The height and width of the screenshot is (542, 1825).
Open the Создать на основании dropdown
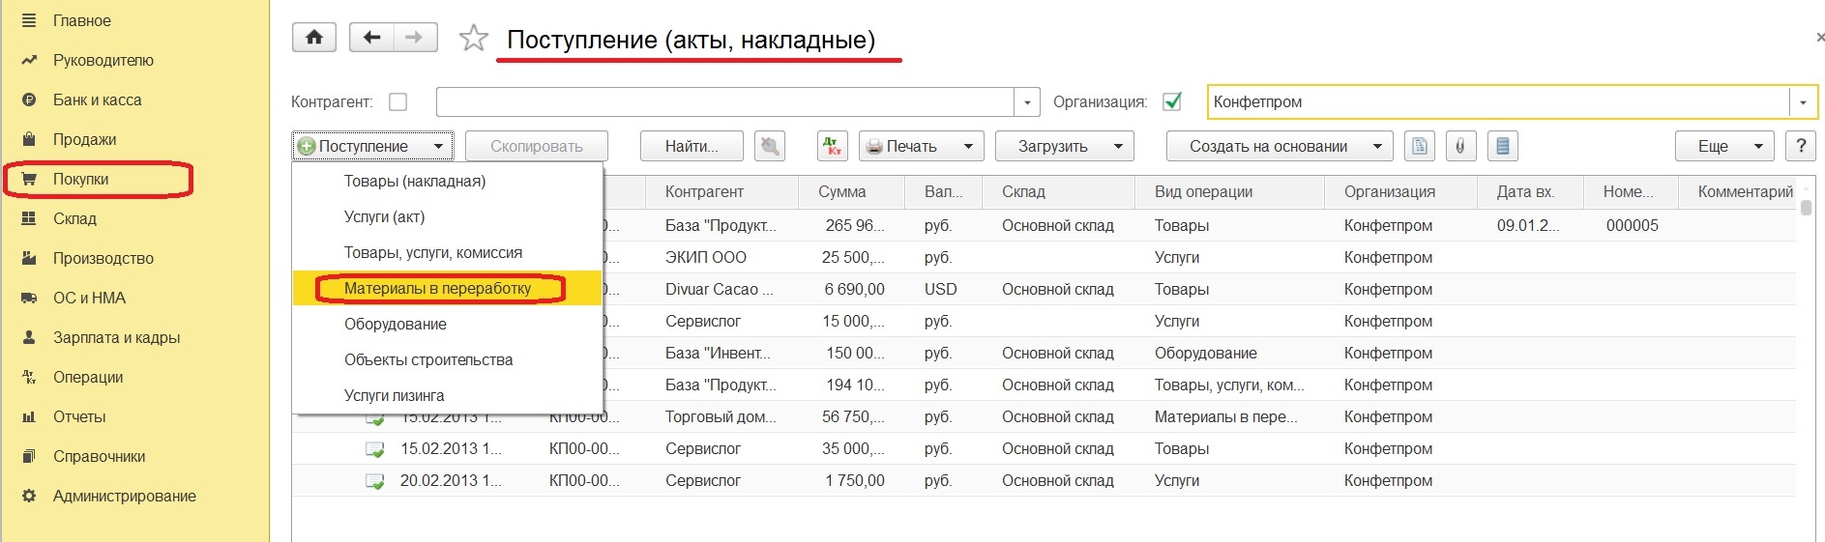point(1279,146)
